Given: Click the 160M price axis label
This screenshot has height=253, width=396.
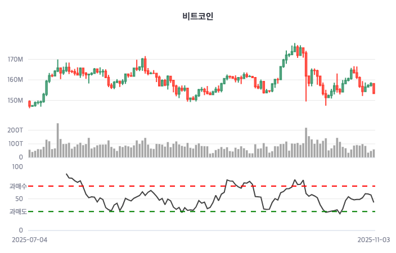Looking at the screenshot, I should click(15, 80).
